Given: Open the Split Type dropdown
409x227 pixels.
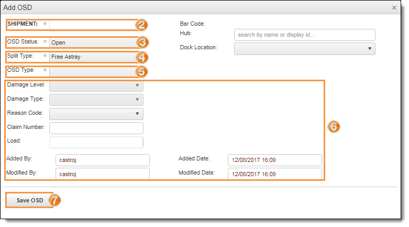Looking at the screenshot, I should pos(92,57).
